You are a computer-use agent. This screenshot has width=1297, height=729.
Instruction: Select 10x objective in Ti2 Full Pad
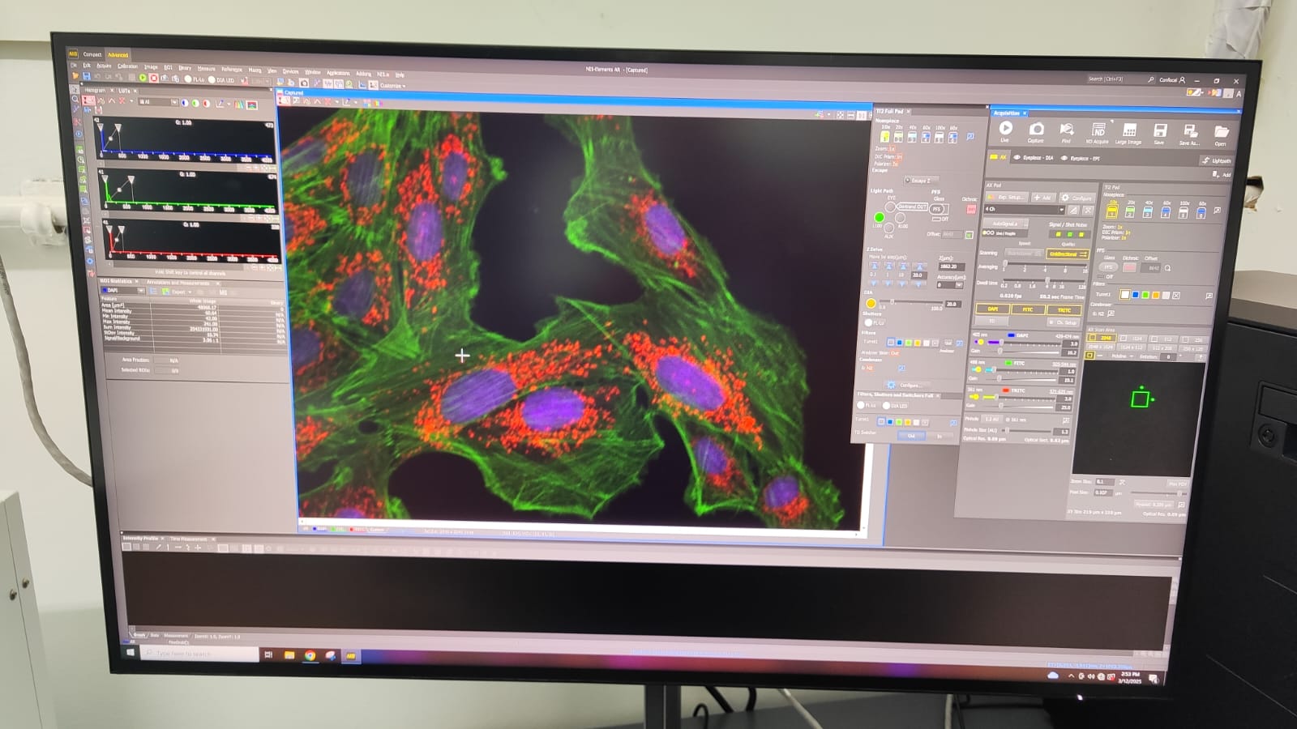[x=886, y=136]
